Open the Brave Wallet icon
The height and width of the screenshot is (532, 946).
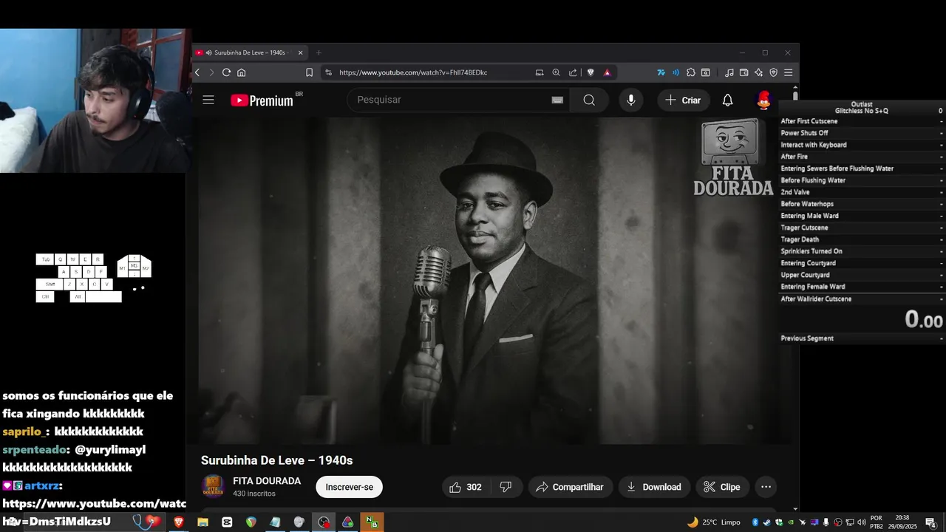pos(743,72)
